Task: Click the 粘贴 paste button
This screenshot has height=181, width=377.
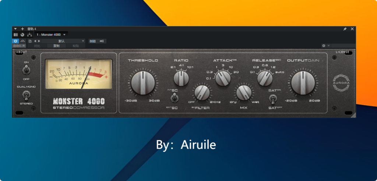Action: (76, 46)
